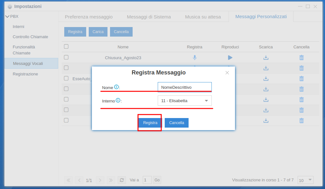The height and width of the screenshot is (189, 325).
Task: Click the info icon next to Interno
Action: pos(118,101)
